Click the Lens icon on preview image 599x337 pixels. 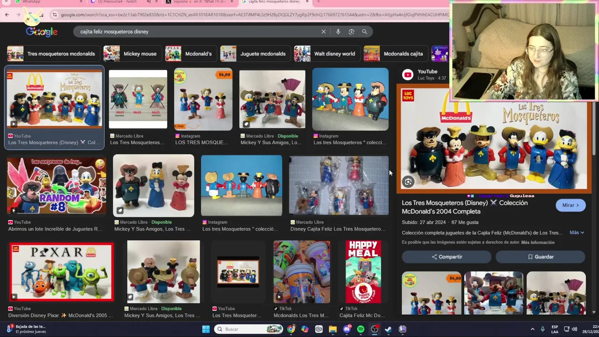(408, 182)
